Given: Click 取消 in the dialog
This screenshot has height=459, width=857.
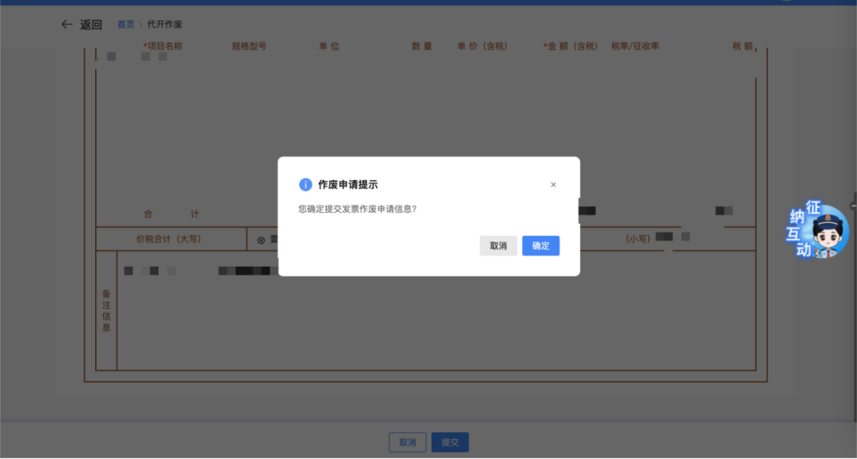Looking at the screenshot, I should pos(498,245).
